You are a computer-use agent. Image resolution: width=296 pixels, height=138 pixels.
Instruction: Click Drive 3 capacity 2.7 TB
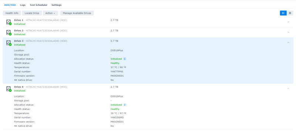tap(114, 41)
